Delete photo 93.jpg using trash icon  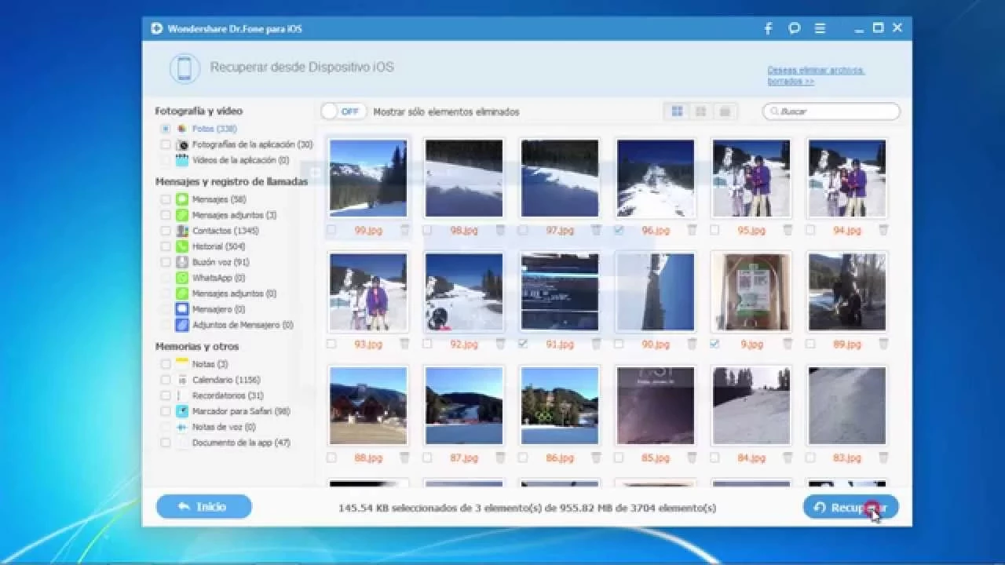(x=405, y=344)
